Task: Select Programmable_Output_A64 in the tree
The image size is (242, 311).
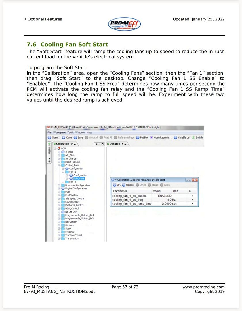Action: click(x=79, y=215)
